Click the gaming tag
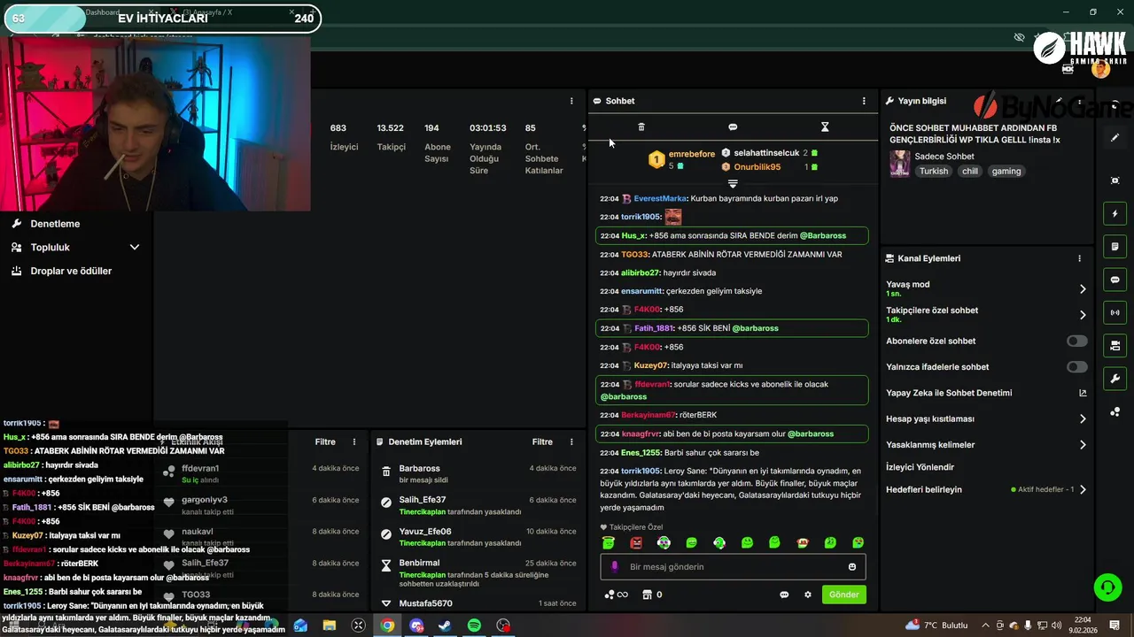Viewport: 1134px width, 637px height. click(x=1006, y=172)
